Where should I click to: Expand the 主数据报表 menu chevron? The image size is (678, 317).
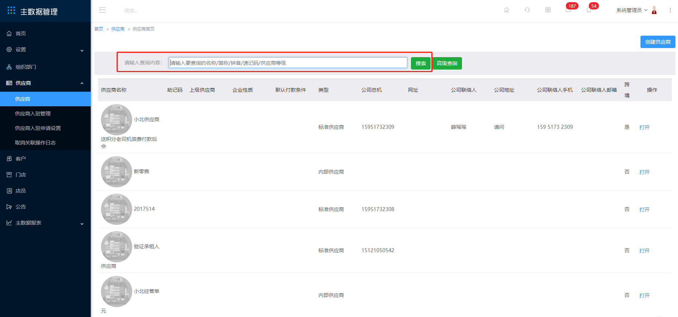click(x=82, y=223)
